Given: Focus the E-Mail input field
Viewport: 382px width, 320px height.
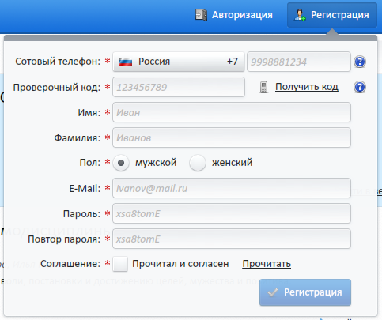Looking at the screenshot, I should tap(232, 188).
